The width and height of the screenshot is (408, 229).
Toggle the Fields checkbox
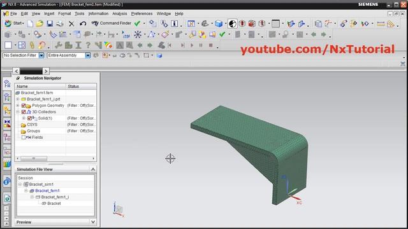(24, 137)
